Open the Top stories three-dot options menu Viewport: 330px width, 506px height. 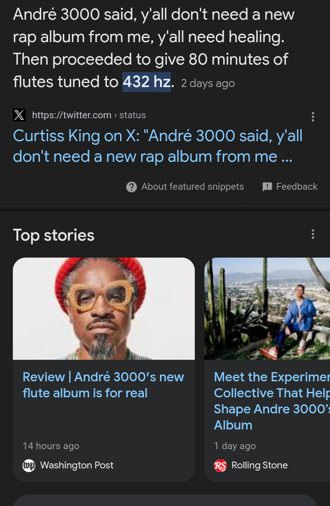coord(313,235)
